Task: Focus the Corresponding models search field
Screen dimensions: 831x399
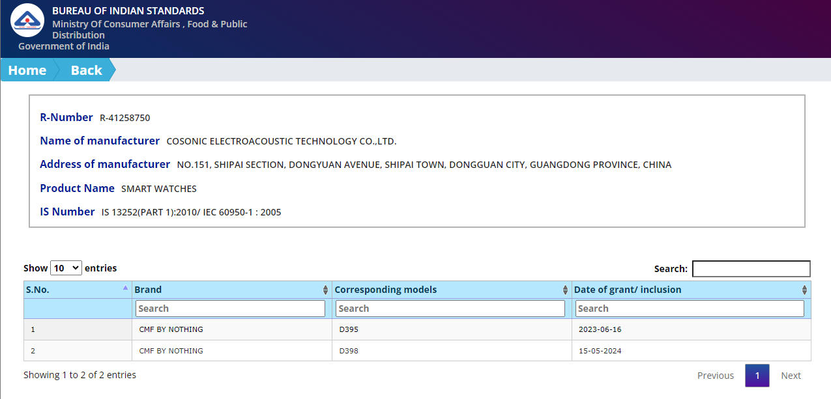Action: [450, 309]
